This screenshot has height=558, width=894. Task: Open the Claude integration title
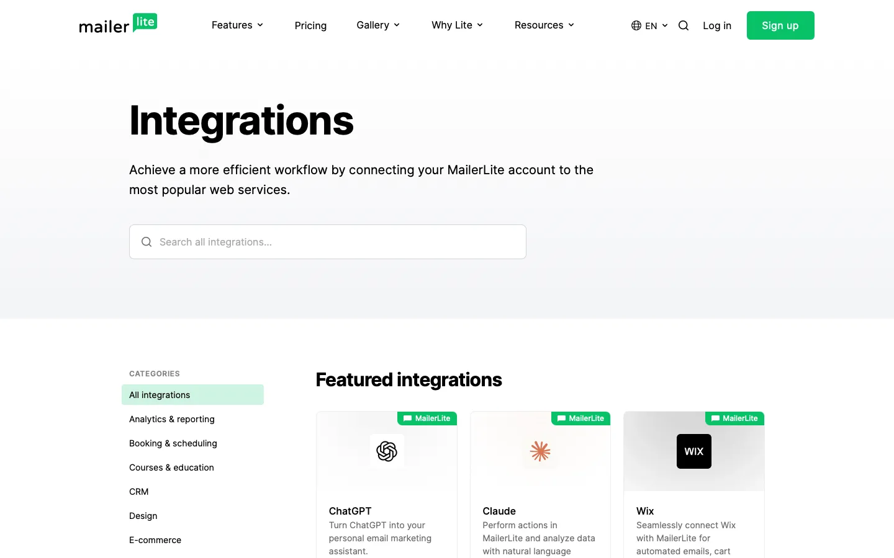(x=499, y=511)
